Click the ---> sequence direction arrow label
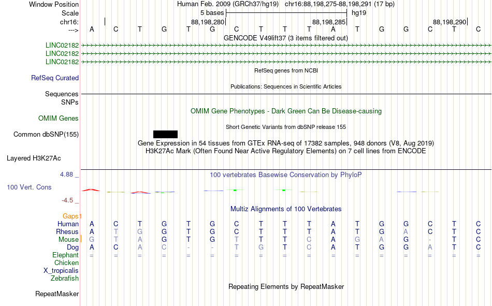The height and width of the screenshot is (306, 492). coord(74,30)
